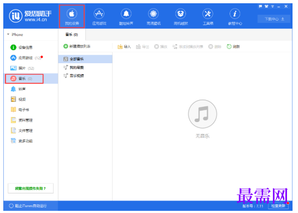The image size is (298, 213).
Task: Select 资料管理 data management in sidebar
Action: [31, 120]
